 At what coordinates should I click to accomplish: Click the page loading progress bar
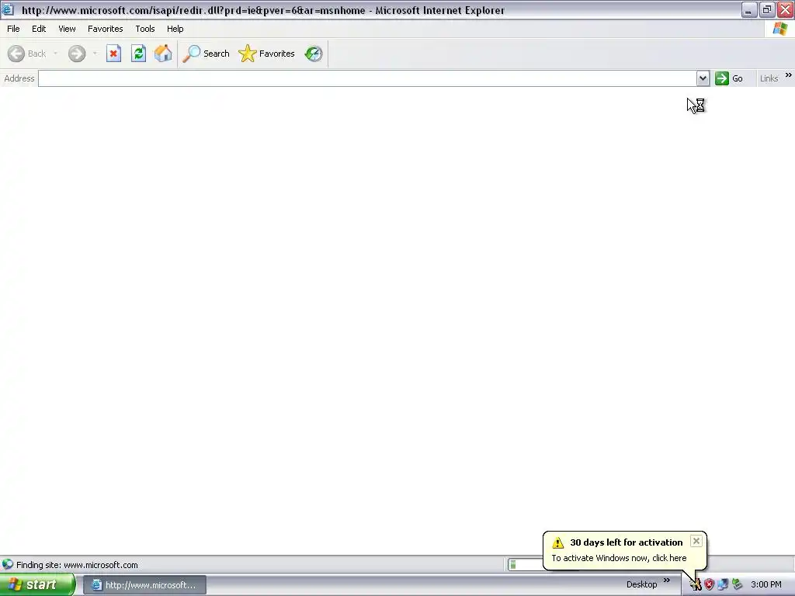point(526,565)
